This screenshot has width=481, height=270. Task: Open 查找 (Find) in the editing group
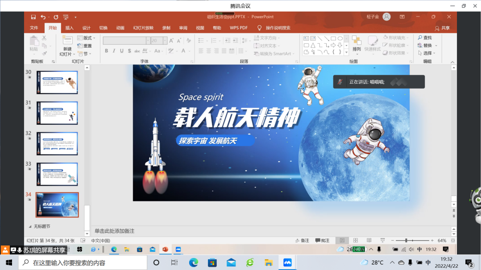[x=424, y=38]
